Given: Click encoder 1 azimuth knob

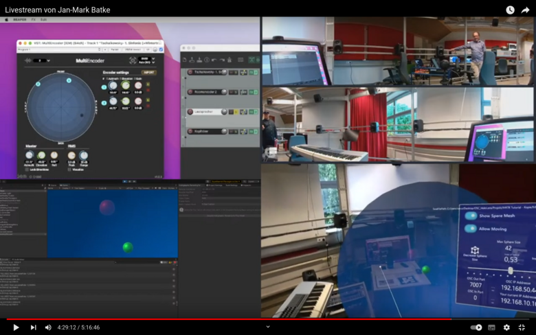Looking at the screenshot, I should tap(113, 85).
